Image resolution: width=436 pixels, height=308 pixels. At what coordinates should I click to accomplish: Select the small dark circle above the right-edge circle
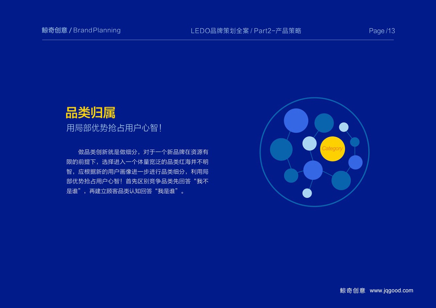tap(355, 142)
